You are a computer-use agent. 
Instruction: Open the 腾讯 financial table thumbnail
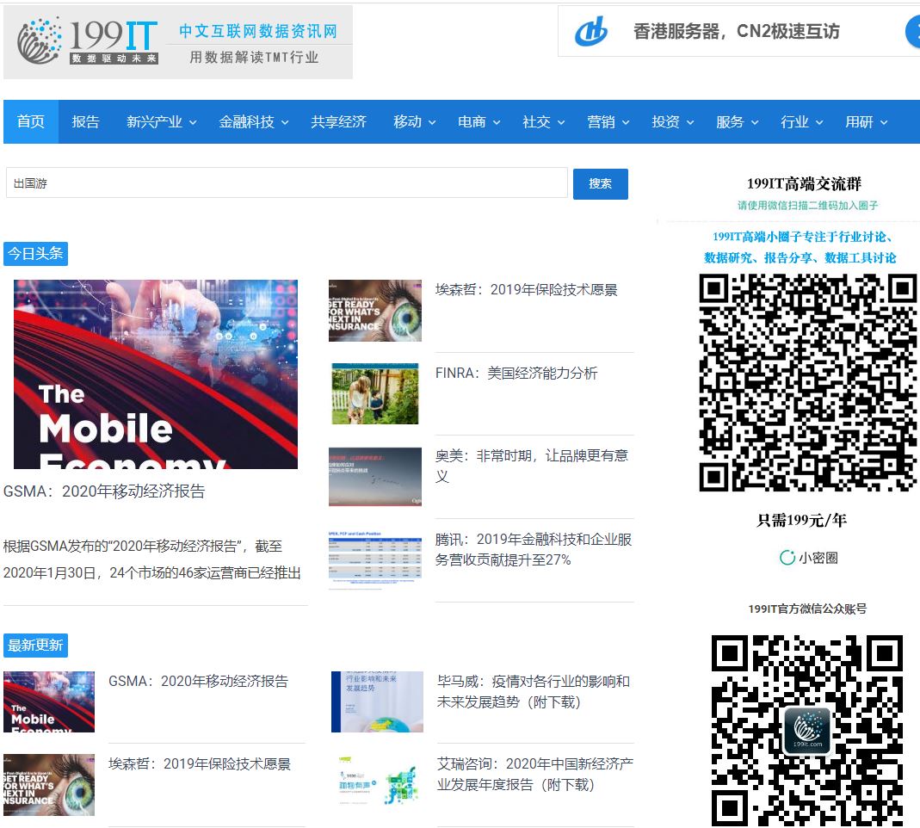tap(375, 560)
